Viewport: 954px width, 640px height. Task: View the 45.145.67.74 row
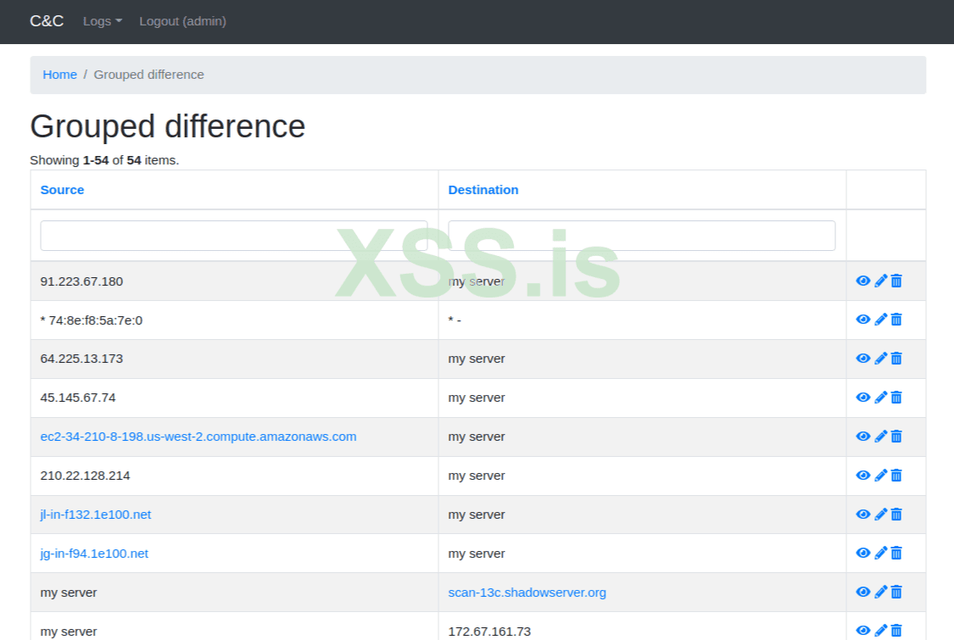[x=862, y=398]
